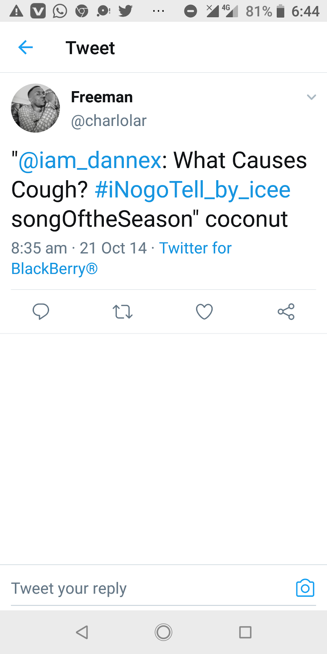Screen dimensions: 327x654
Task: Like the tweet with heart icon
Action: (x=204, y=311)
